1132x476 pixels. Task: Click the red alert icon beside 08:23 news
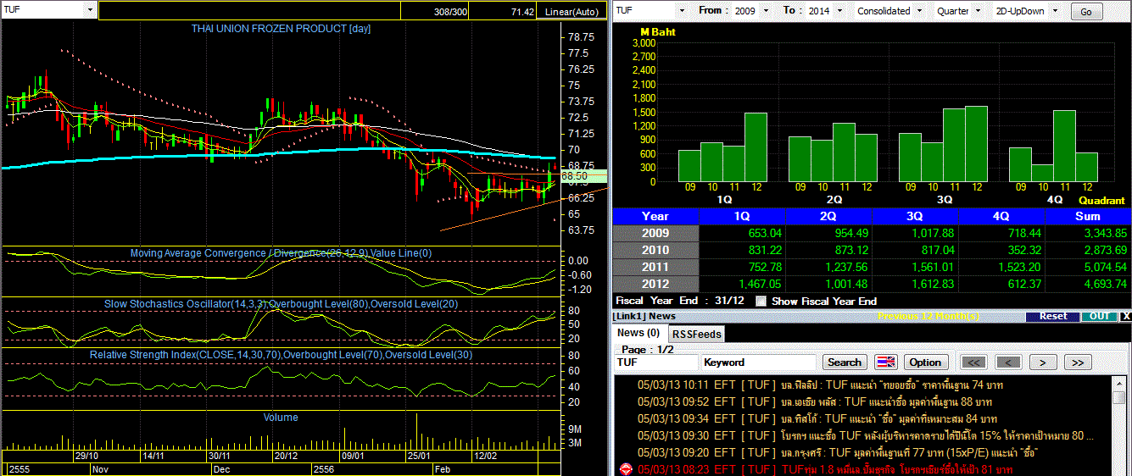coord(626,468)
